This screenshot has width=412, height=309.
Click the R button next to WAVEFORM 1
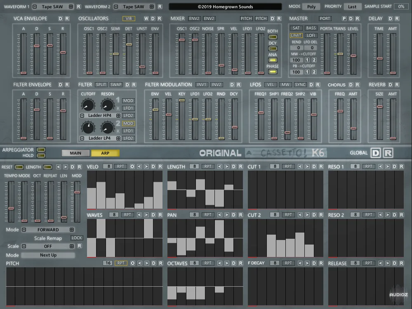tap(78, 7)
